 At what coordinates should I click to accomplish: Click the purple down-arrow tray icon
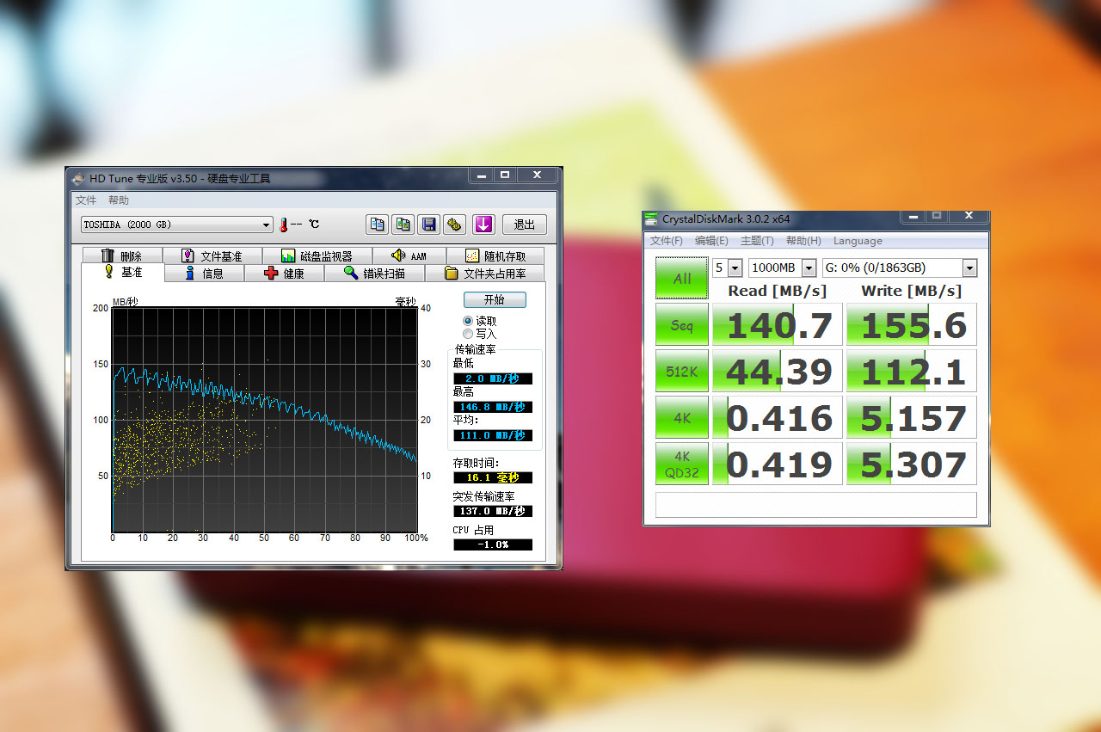click(483, 225)
